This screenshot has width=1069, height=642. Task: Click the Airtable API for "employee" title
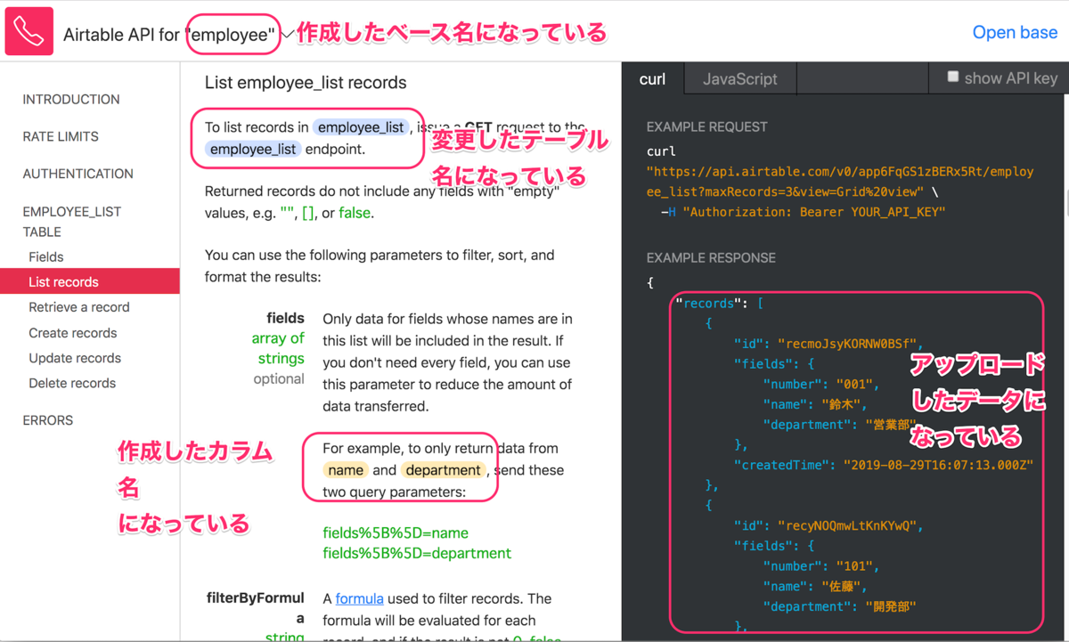tap(169, 36)
